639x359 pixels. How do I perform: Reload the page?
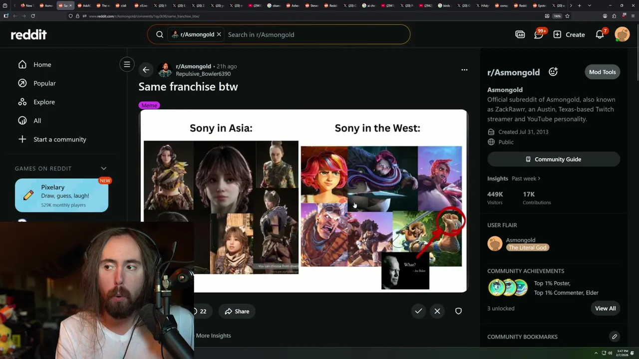[x=33, y=16]
